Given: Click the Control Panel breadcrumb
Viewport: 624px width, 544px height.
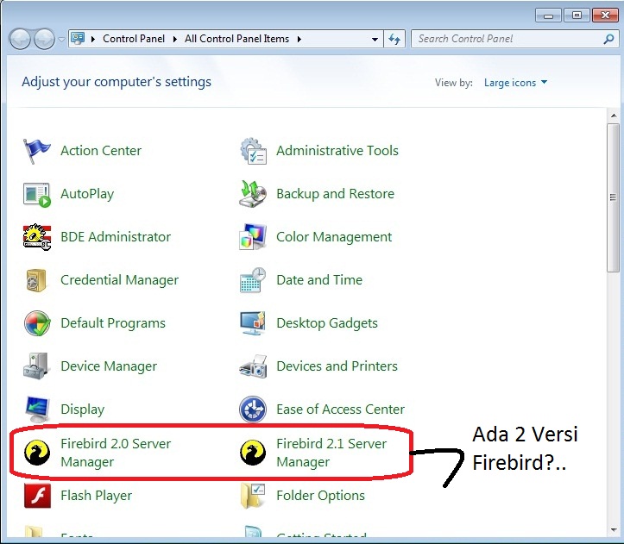Looking at the screenshot, I should tap(134, 39).
